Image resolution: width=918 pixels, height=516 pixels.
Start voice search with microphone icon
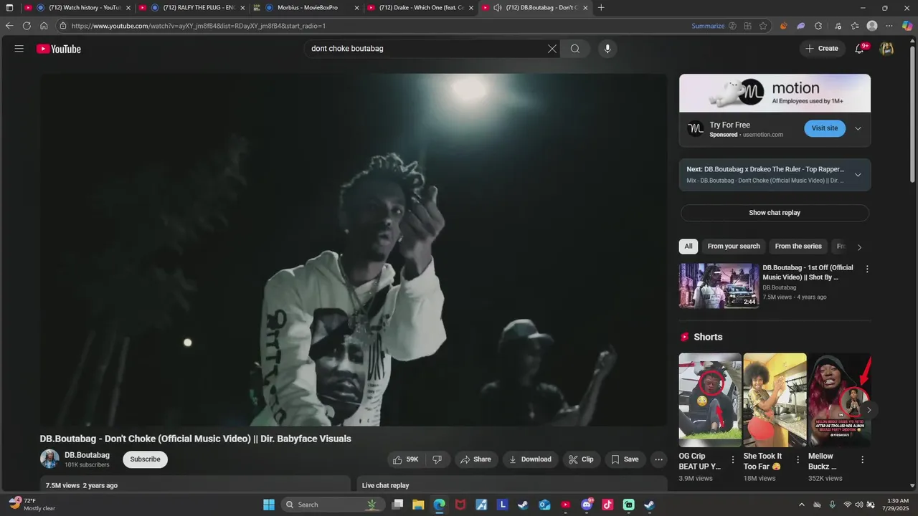[x=607, y=49]
